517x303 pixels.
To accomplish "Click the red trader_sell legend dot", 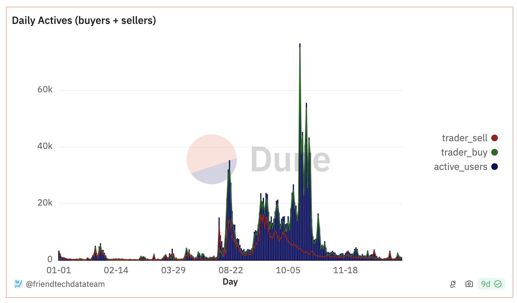I will pos(495,138).
